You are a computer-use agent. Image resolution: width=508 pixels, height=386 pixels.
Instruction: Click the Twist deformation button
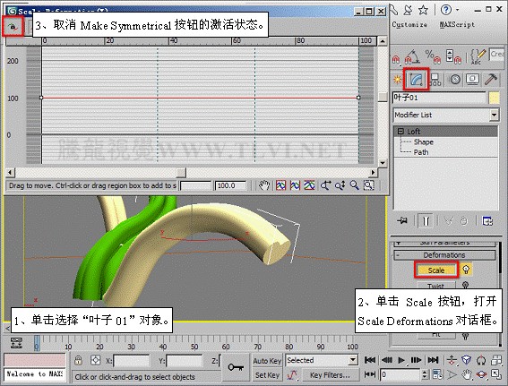click(436, 286)
